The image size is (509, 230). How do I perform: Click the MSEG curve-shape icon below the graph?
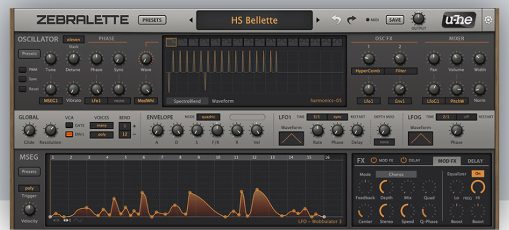pos(78,221)
